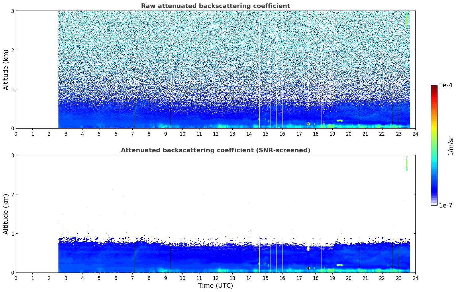Image resolution: width=457 pixels, height=292 pixels.
Task: Click the upper plot's 'Altitude (km)' label
Action: point(6,70)
